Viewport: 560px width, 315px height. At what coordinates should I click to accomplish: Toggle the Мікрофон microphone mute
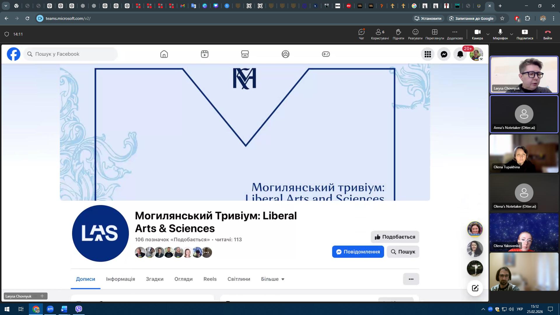point(500,34)
